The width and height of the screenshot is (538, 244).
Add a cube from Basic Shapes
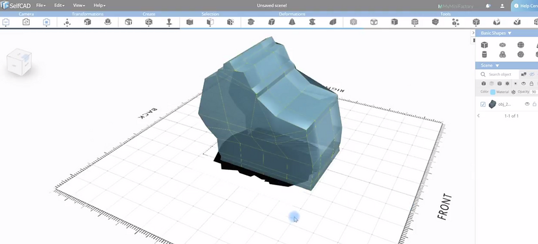[x=484, y=45]
